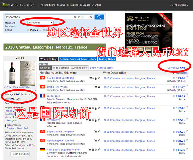The image size is (193, 160).
Task: Open the Tasting Notes tab
Action: pyautogui.click(x=107, y=59)
